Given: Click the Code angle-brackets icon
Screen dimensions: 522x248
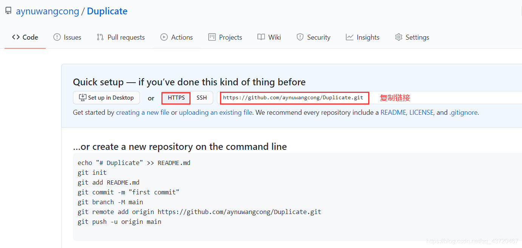Looking at the screenshot, I should coord(16,37).
